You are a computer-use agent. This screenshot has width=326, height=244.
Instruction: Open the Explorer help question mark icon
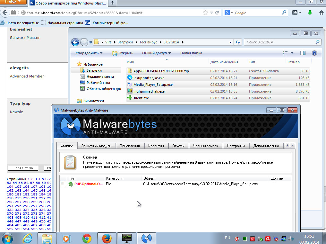pos(314,53)
